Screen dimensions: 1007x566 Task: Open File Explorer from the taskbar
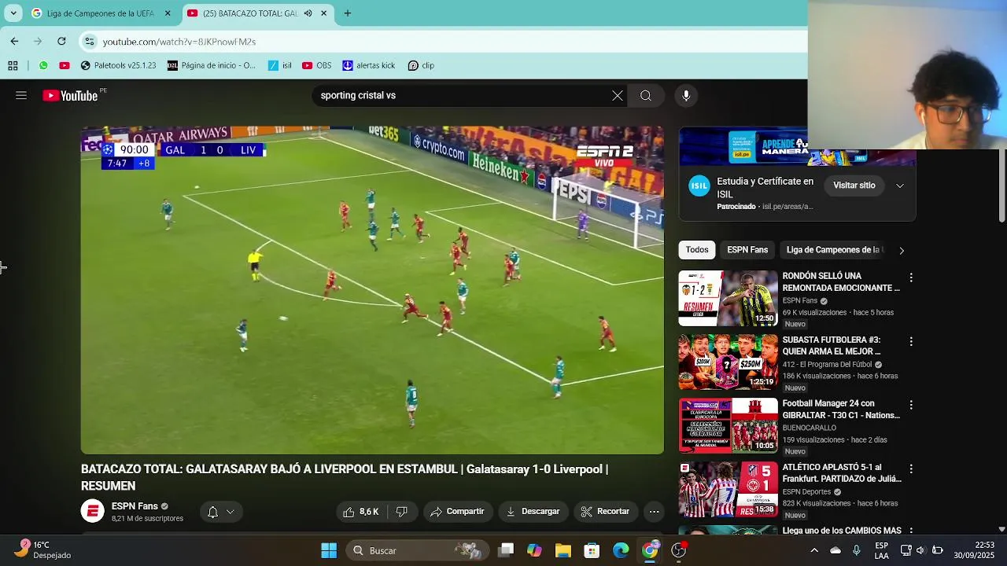tap(563, 550)
